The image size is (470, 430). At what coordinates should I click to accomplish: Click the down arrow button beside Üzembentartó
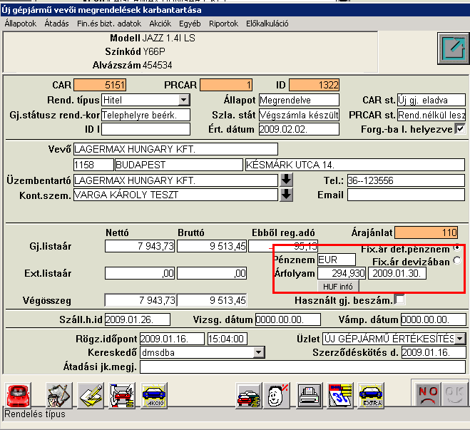(287, 180)
